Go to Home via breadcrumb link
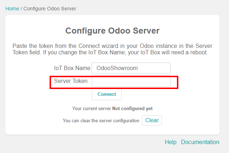The width and height of the screenshot is (229, 153). tap(12, 9)
